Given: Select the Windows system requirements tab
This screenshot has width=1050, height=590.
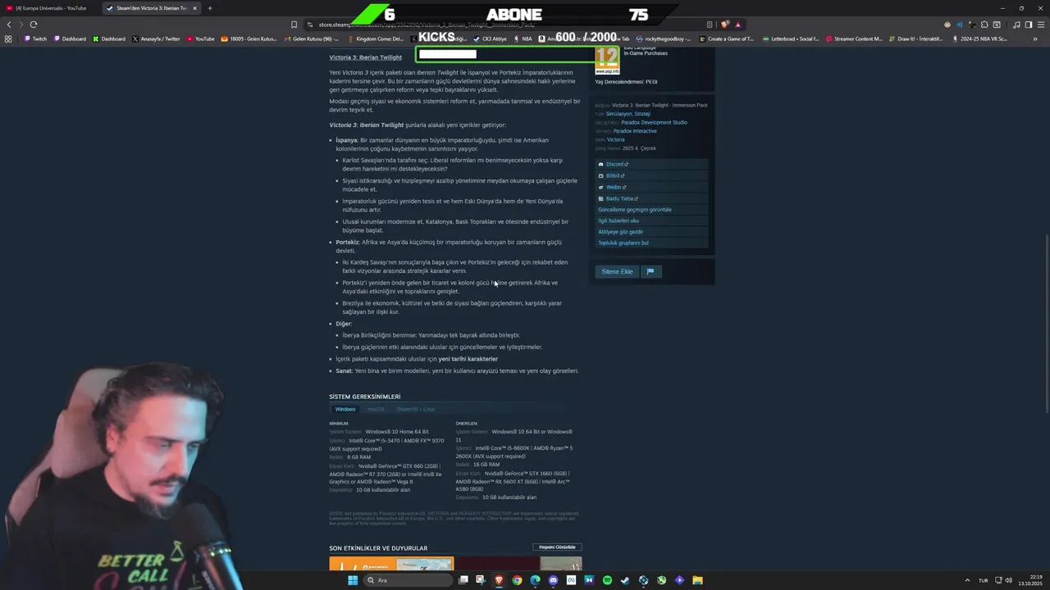Looking at the screenshot, I should 345,409.
